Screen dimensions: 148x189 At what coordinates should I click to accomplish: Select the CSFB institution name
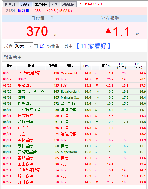[22, 97]
